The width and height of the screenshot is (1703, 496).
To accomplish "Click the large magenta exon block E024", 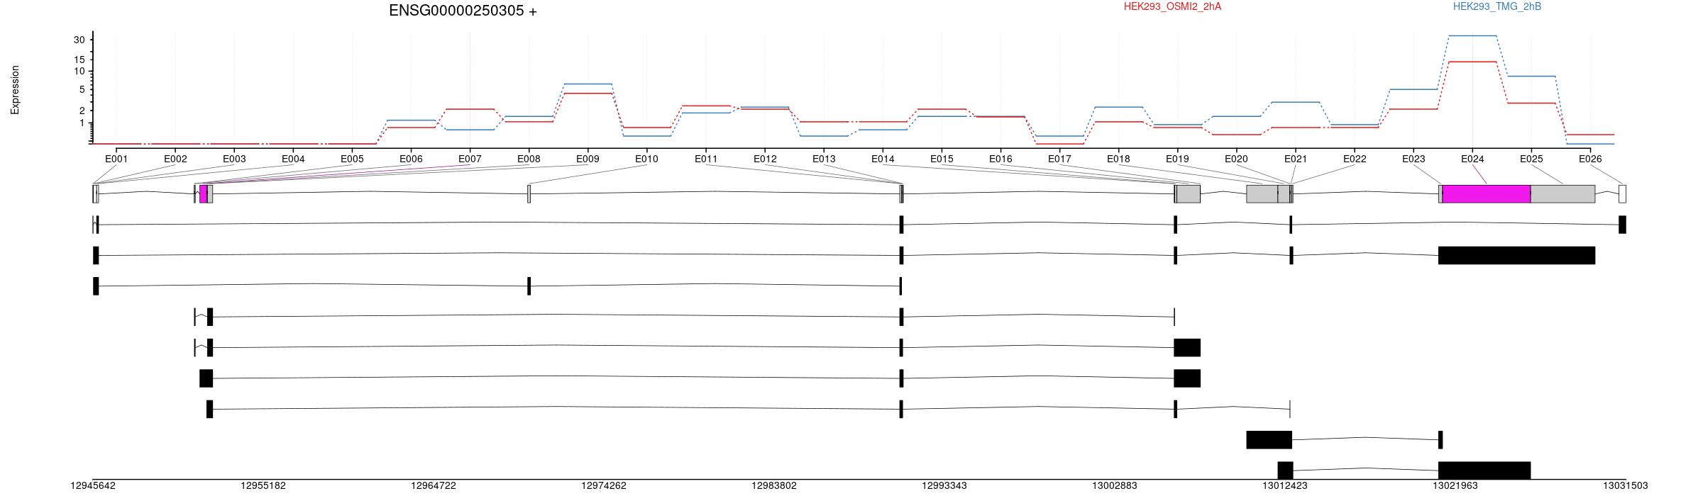I will 1487,194.
